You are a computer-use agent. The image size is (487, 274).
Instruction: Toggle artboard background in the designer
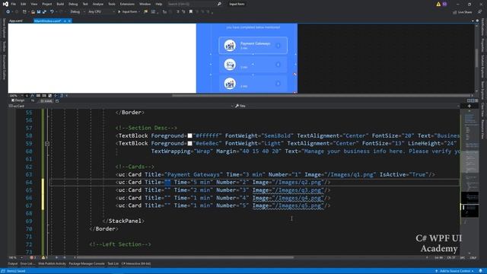click(x=50, y=96)
